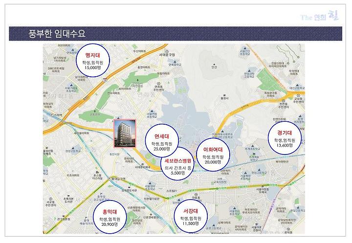Image resolution: width=352 pixels, height=243 pixels.
Task: Click the 이한열기념관 label
Action: 152,199
